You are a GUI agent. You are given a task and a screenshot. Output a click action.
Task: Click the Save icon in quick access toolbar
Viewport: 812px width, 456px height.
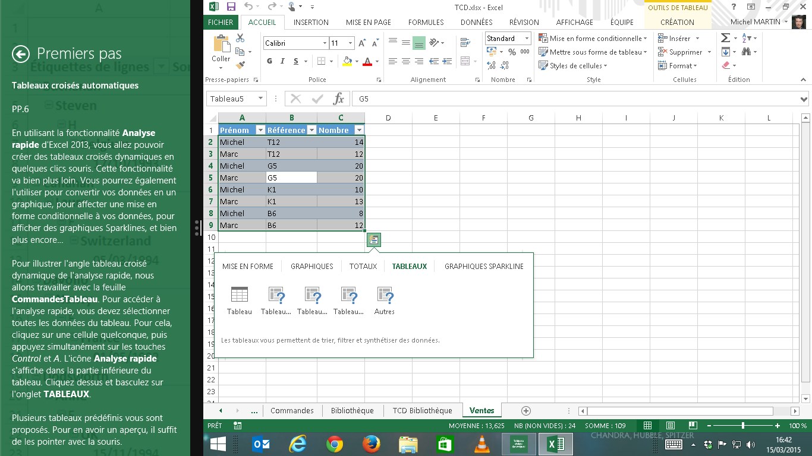[231, 7]
